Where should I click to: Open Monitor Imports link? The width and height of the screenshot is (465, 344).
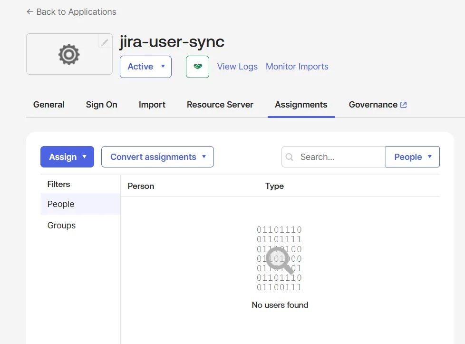(x=297, y=67)
